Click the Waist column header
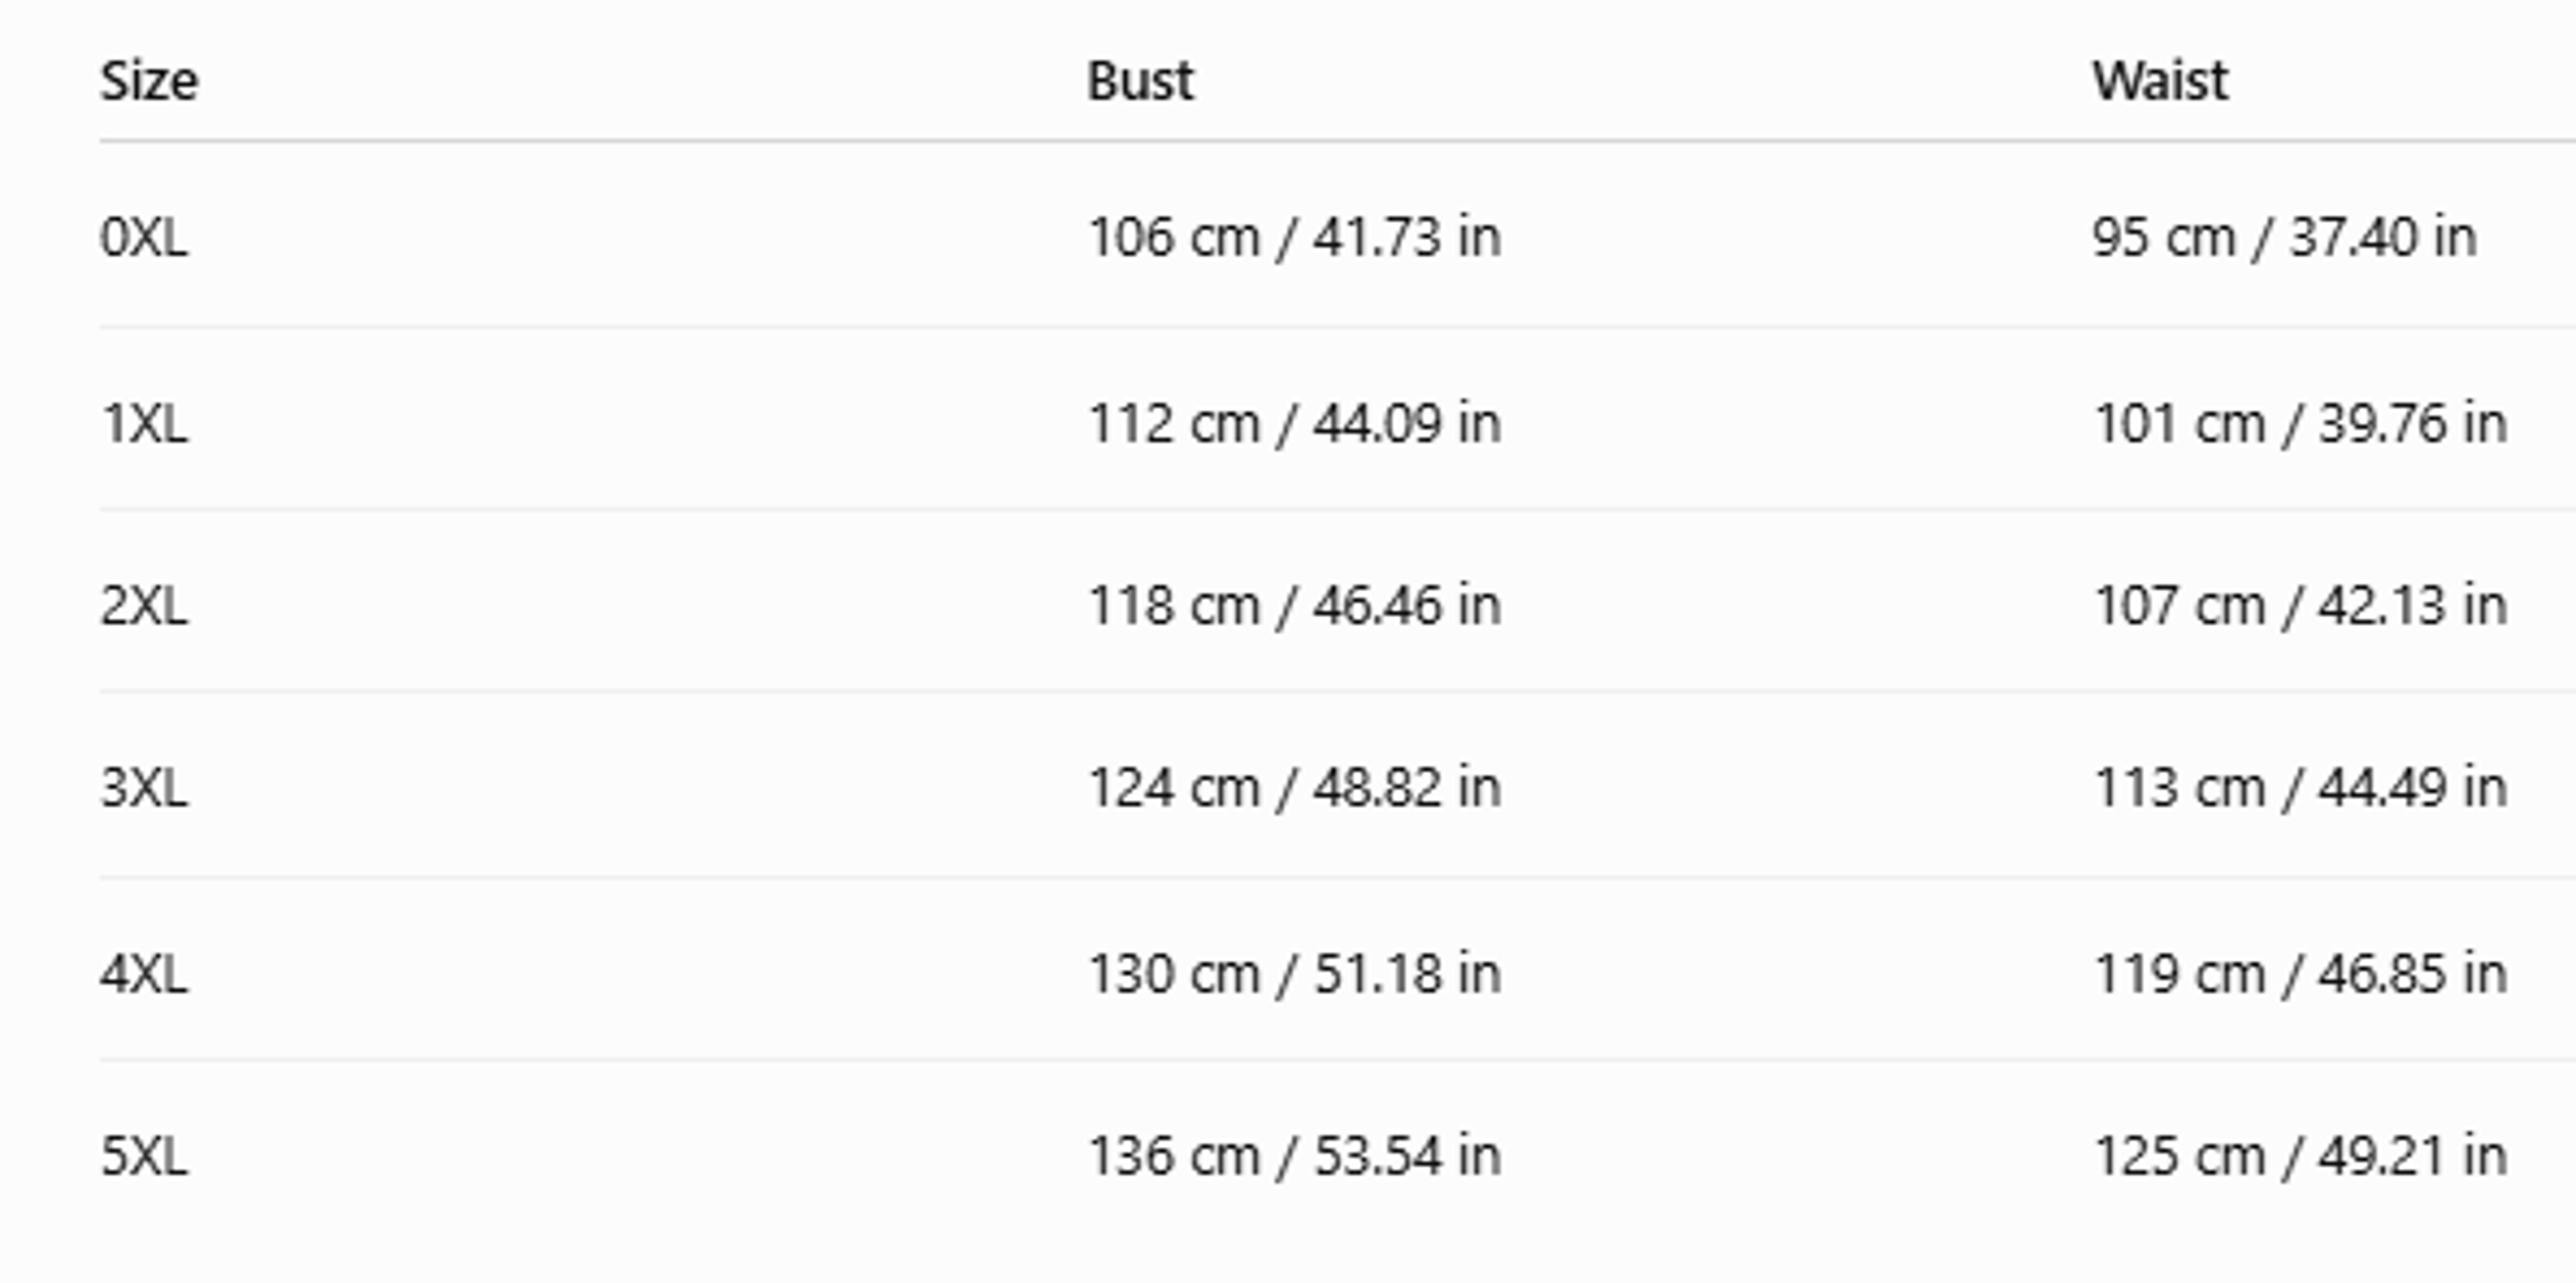This screenshot has height=1283, width=2576. (2160, 81)
